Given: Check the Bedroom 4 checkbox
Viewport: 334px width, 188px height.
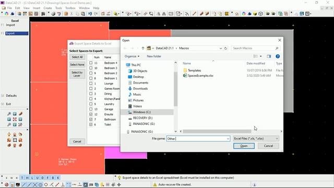Looking at the screenshot, I should click(x=91, y=63).
